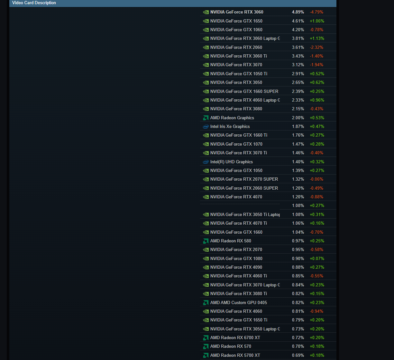Click the Video Card Description header
This screenshot has width=394, height=360.
point(34,3)
